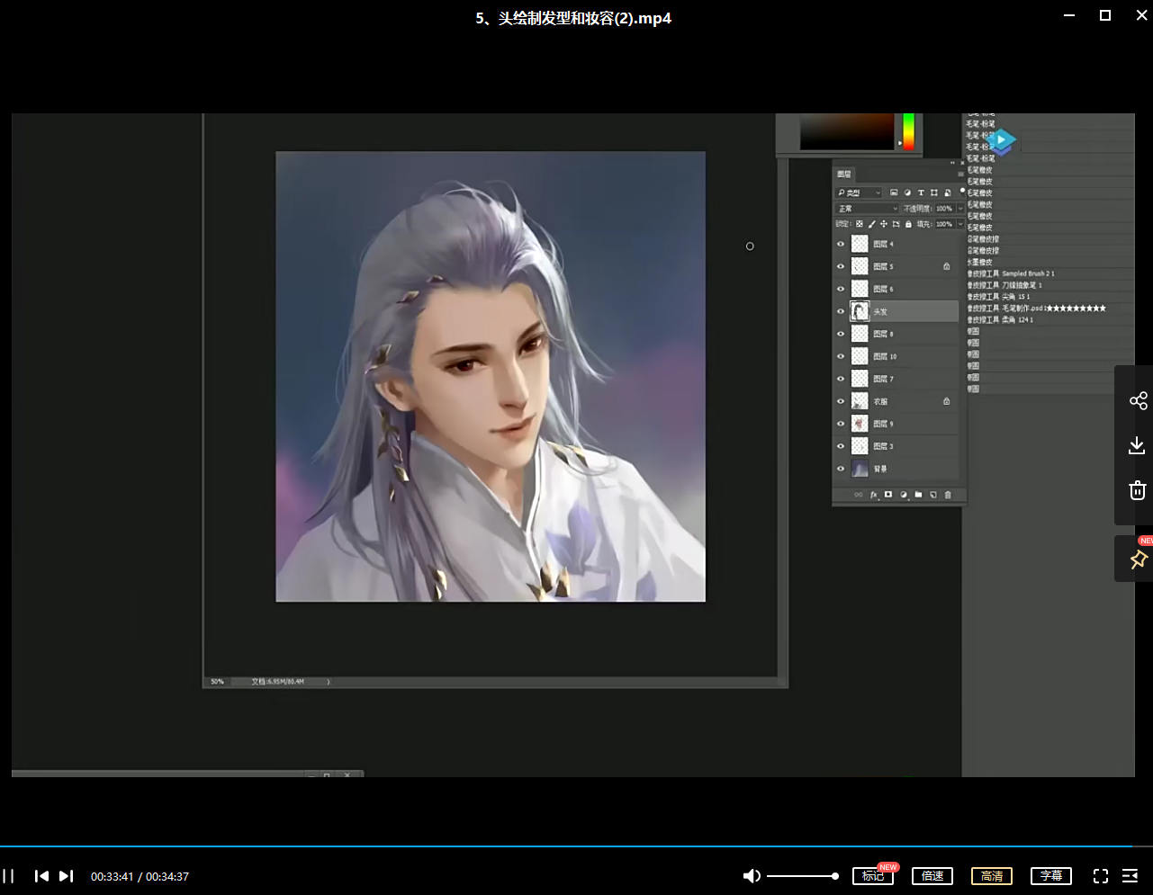Go back to the previous video
Image resolution: width=1153 pixels, height=895 pixels.
41,876
